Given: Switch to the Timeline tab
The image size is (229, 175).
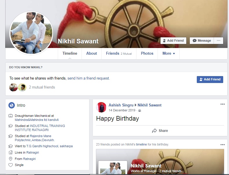Looking at the screenshot, I should [x=70, y=54].
